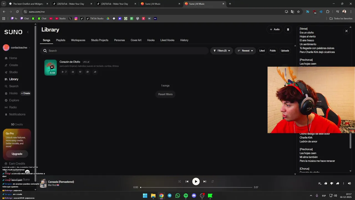Click the Upgrade button
This screenshot has height=200, width=355.
pos(17,154)
